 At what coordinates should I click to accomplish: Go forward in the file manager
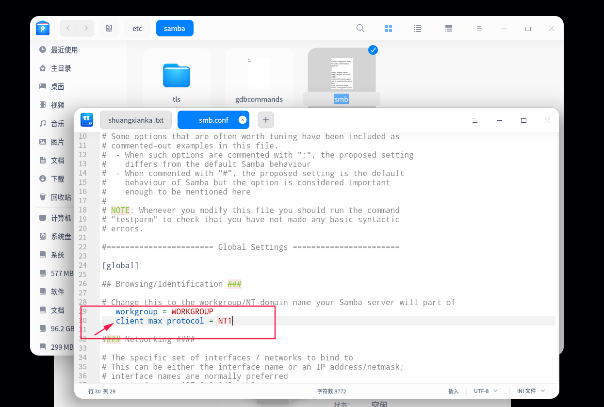tap(86, 28)
